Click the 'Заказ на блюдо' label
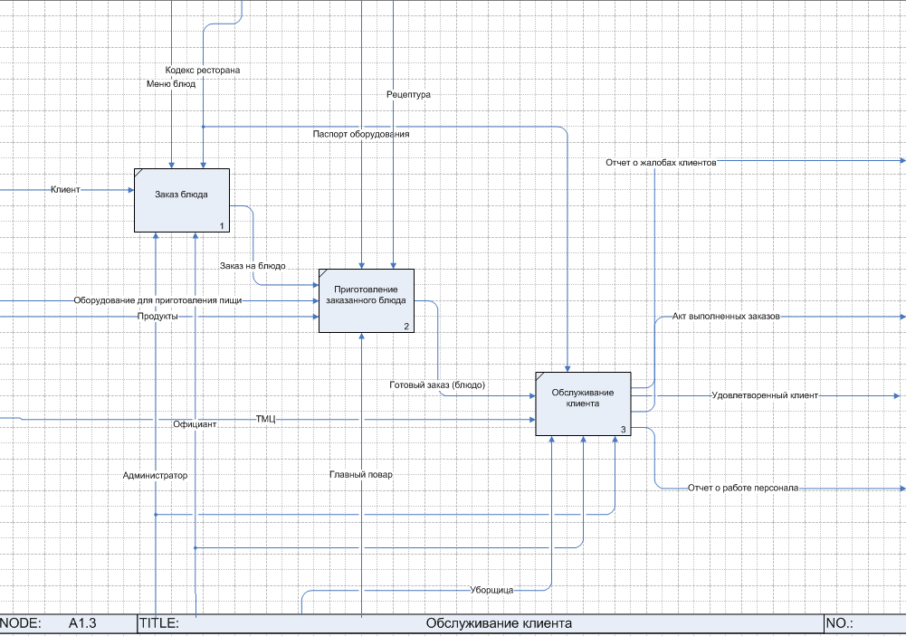Viewport: 906px width, 636px height. coord(253,266)
